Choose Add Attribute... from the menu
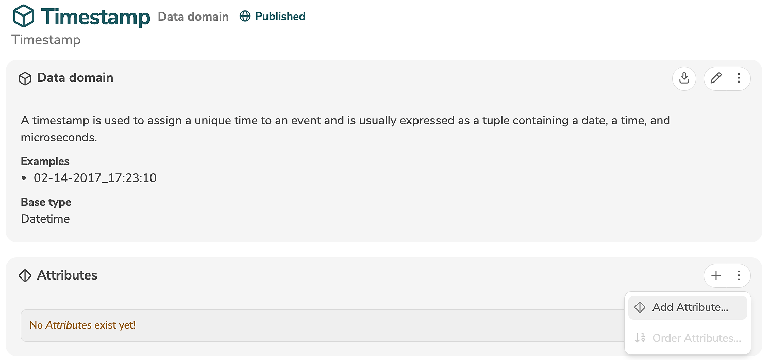This screenshot has height=360, width=770. (690, 307)
